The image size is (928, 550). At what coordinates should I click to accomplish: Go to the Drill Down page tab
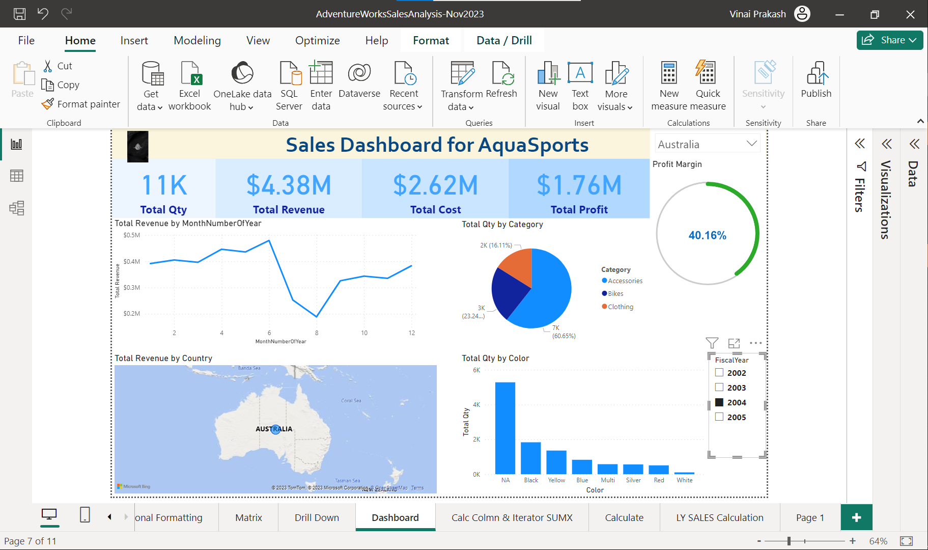tap(317, 517)
